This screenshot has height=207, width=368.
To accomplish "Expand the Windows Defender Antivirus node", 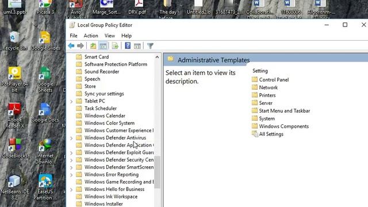I will 71,138.
